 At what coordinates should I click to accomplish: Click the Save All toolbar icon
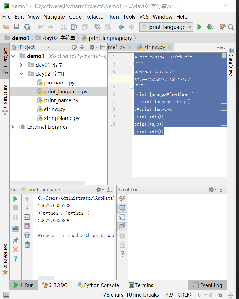click(17, 27)
